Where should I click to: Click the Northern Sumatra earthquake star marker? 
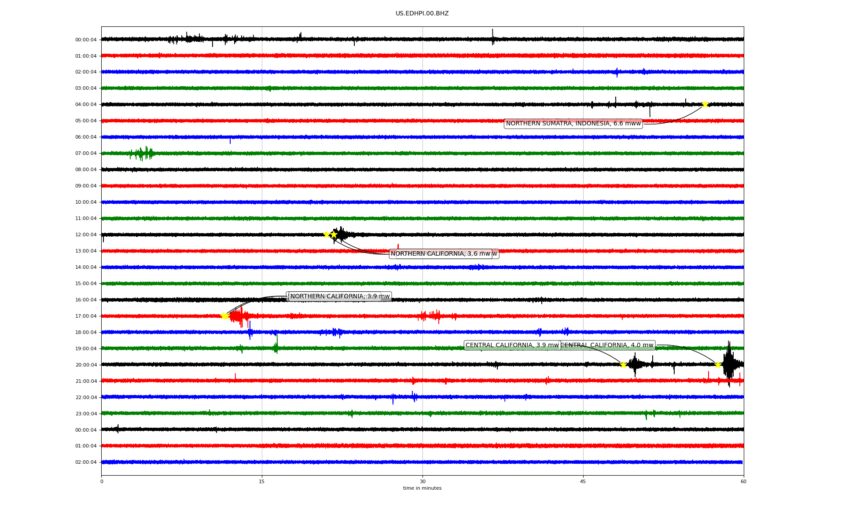[705, 104]
